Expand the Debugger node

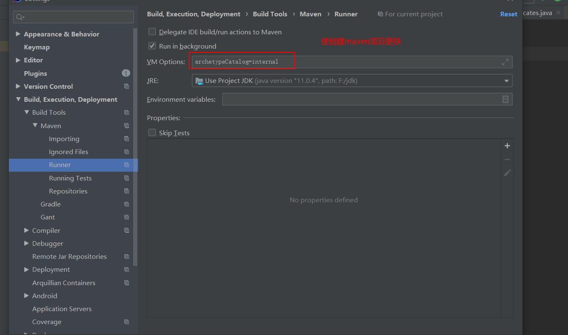point(26,243)
